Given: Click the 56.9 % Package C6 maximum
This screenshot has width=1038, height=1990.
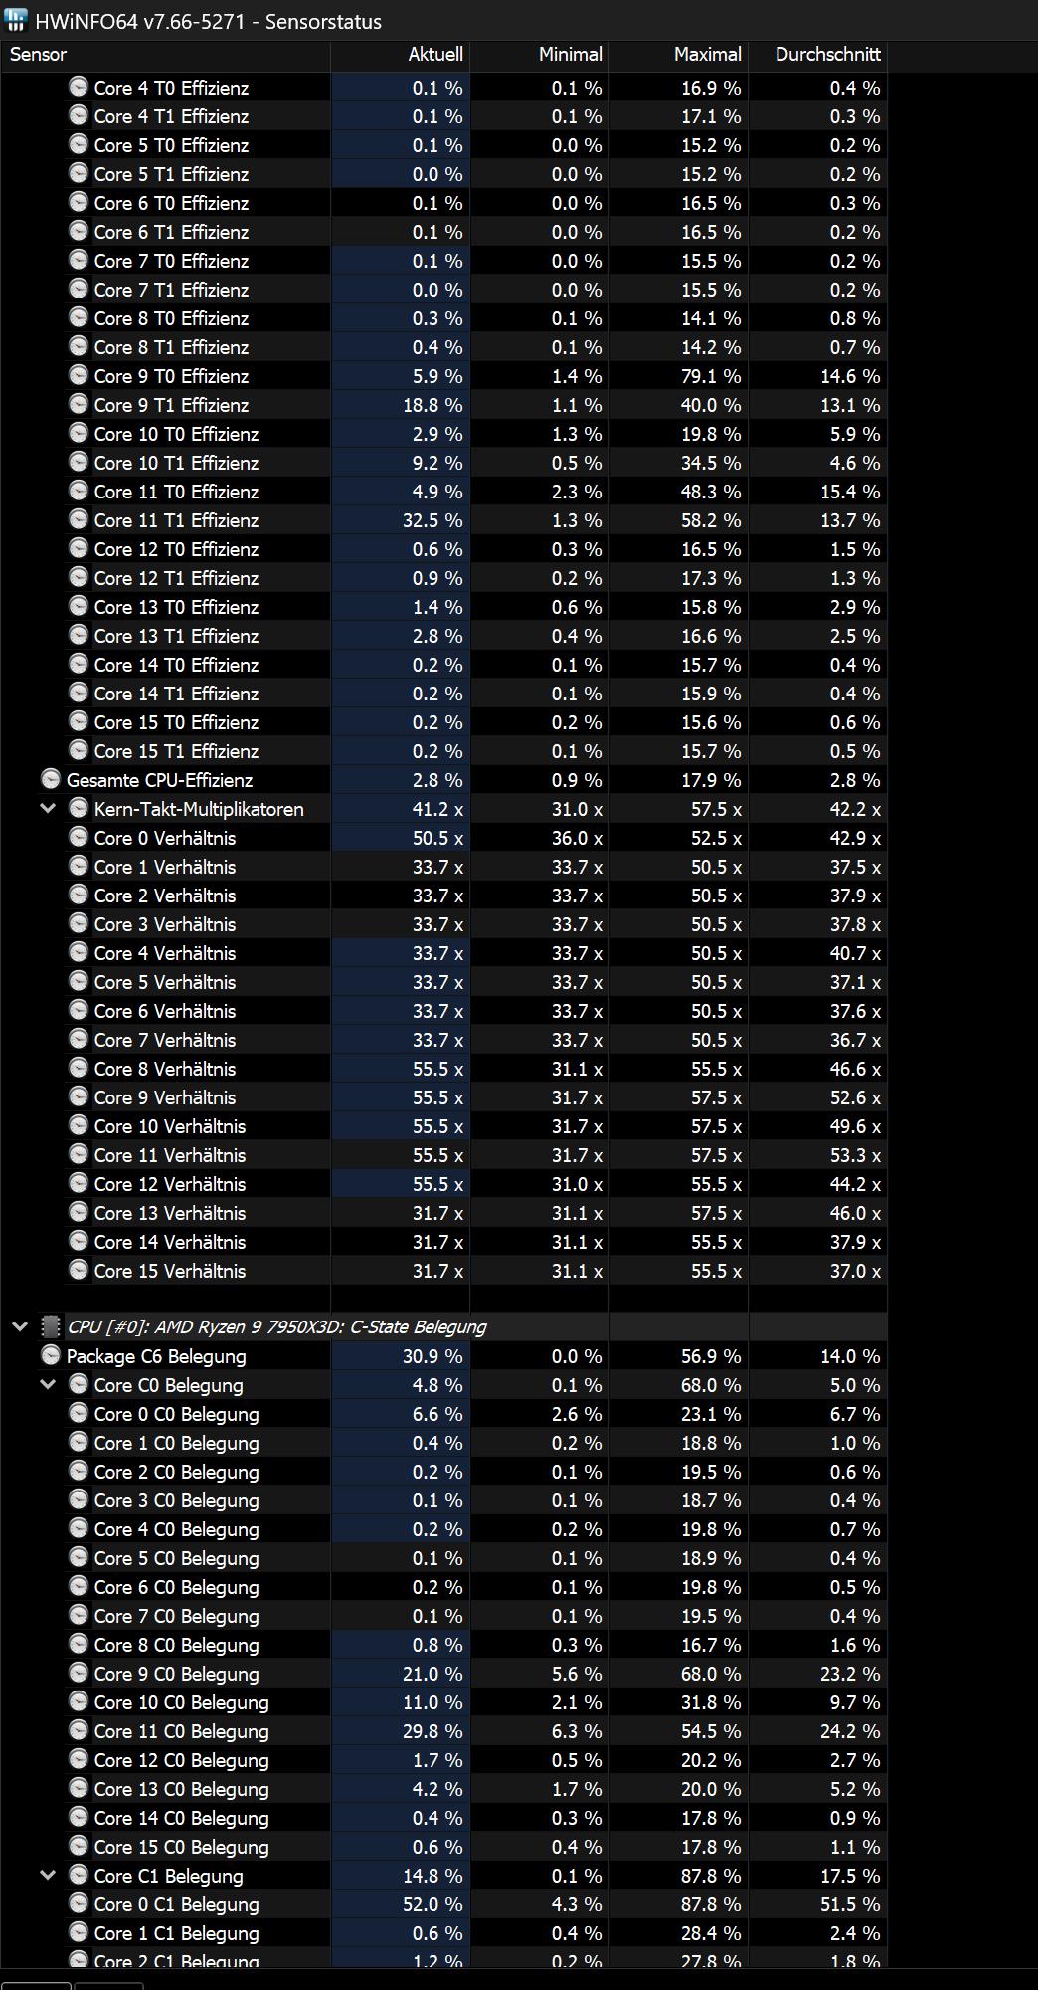Looking at the screenshot, I should 711,1357.
